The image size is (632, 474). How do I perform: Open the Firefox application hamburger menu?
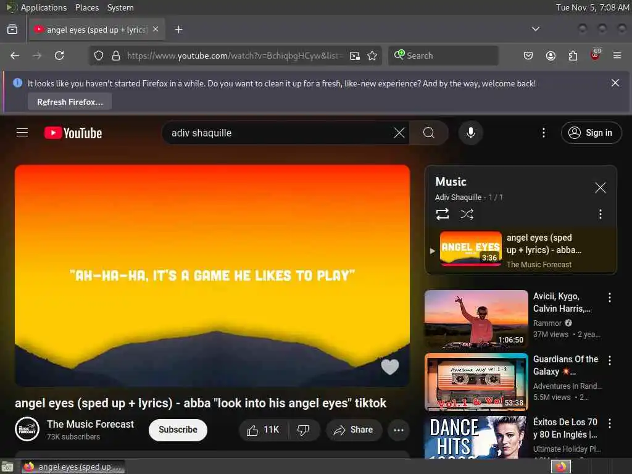(x=617, y=56)
